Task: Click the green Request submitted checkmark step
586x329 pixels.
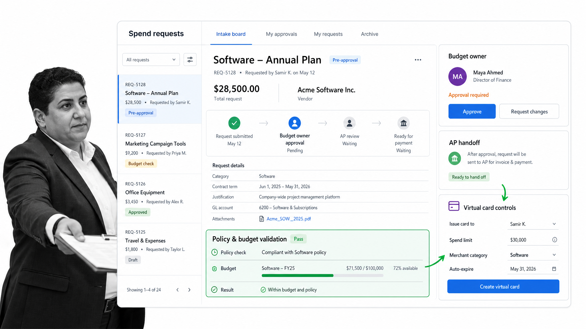Action: (234, 123)
